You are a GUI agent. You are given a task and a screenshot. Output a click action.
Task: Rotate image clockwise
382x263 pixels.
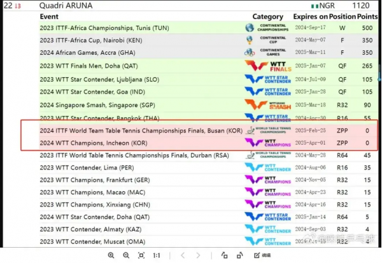[240, 255]
